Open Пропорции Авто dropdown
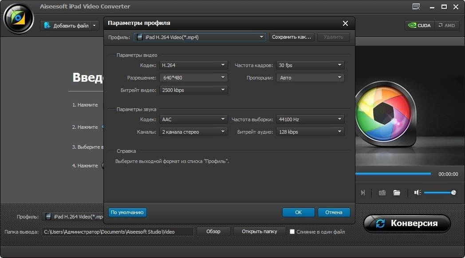 [x=310, y=78]
